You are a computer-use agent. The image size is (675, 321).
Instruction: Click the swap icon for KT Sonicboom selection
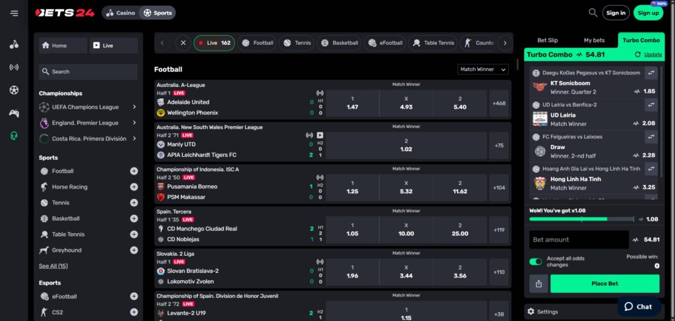pyautogui.click(x=651, y=73)
